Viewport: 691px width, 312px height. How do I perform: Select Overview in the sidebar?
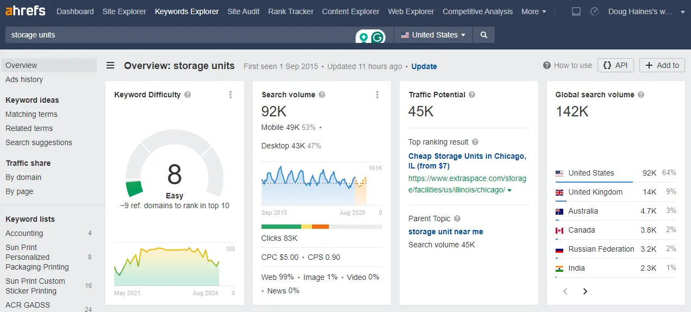49,65
